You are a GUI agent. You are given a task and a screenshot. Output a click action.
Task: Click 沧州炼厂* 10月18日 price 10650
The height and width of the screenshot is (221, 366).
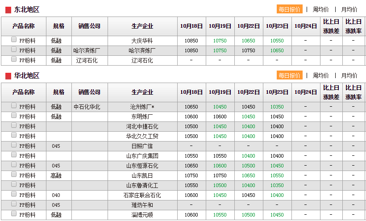(x=191, y=107)
